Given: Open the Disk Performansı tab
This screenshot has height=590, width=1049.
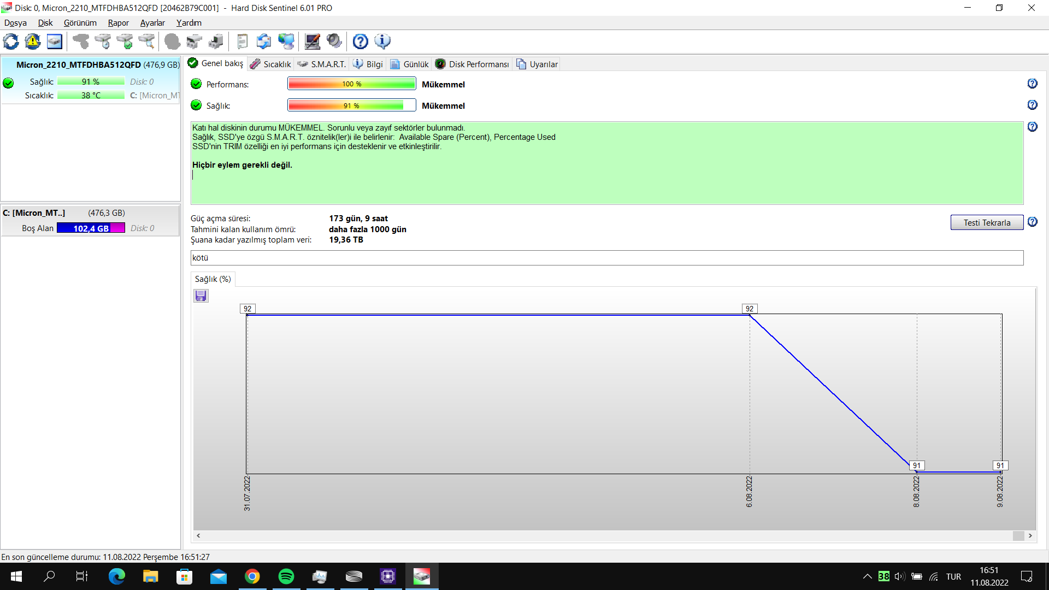Looking at the screenshot, I should coord(473,64).
